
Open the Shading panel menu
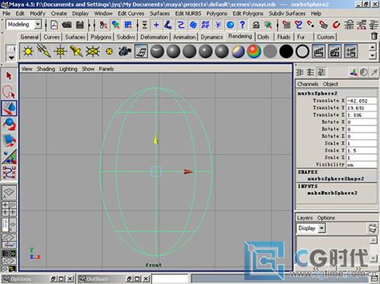click(46, 69)
